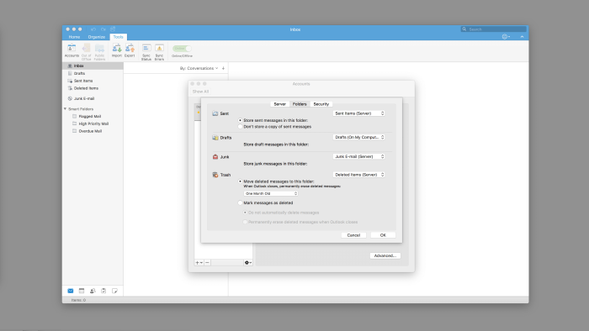
Task: Click the add account plus button
Action: click(x=199, y=263)
